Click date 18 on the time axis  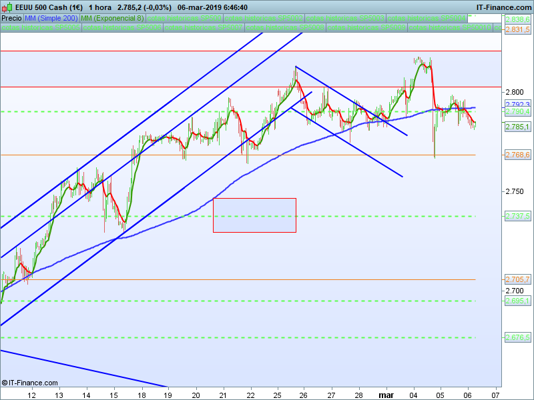[142, 395]
